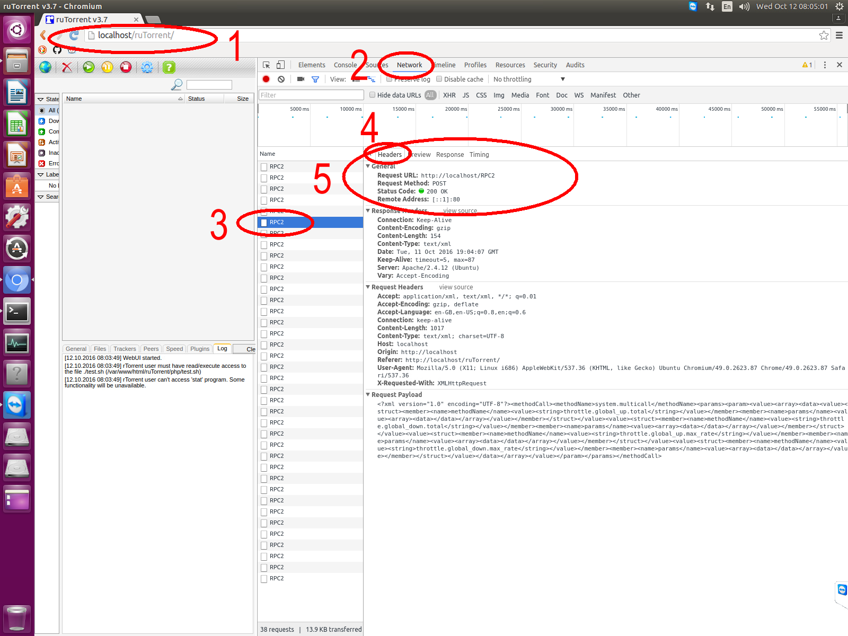This screenshot has width=848, height=636.
Task: Open ruTorrent settings gear icon
Action: tap(147, 67)
